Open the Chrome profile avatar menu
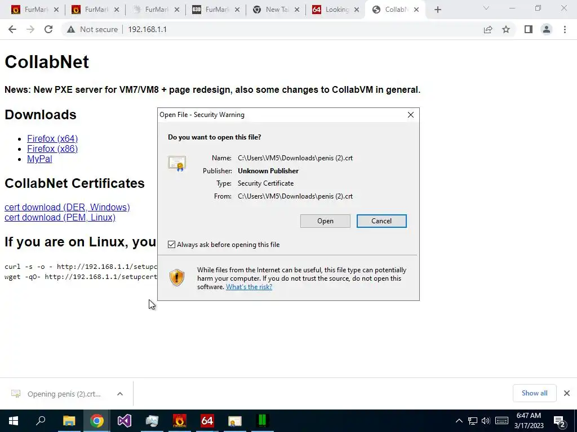The height and width of the screenshot is (432, 577). coord(547,29)
